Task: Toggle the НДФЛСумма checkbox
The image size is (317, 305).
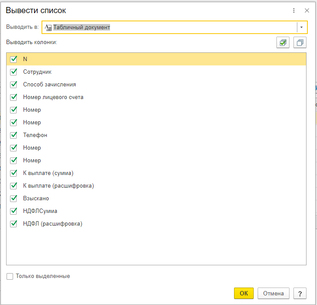Action: click(14, 211)
